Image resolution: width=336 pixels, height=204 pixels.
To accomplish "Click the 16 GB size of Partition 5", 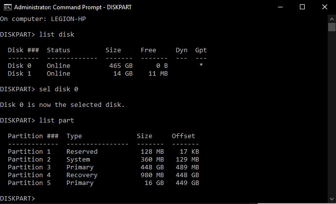I will tap(154, 183).
